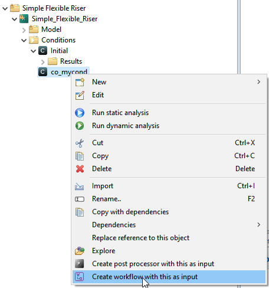Click the Explore folder icon

click(80, 251)
